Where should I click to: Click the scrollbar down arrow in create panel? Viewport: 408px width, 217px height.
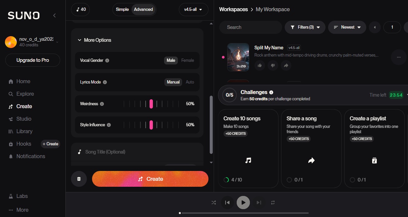pyautogui.click(x=211, y=162)
